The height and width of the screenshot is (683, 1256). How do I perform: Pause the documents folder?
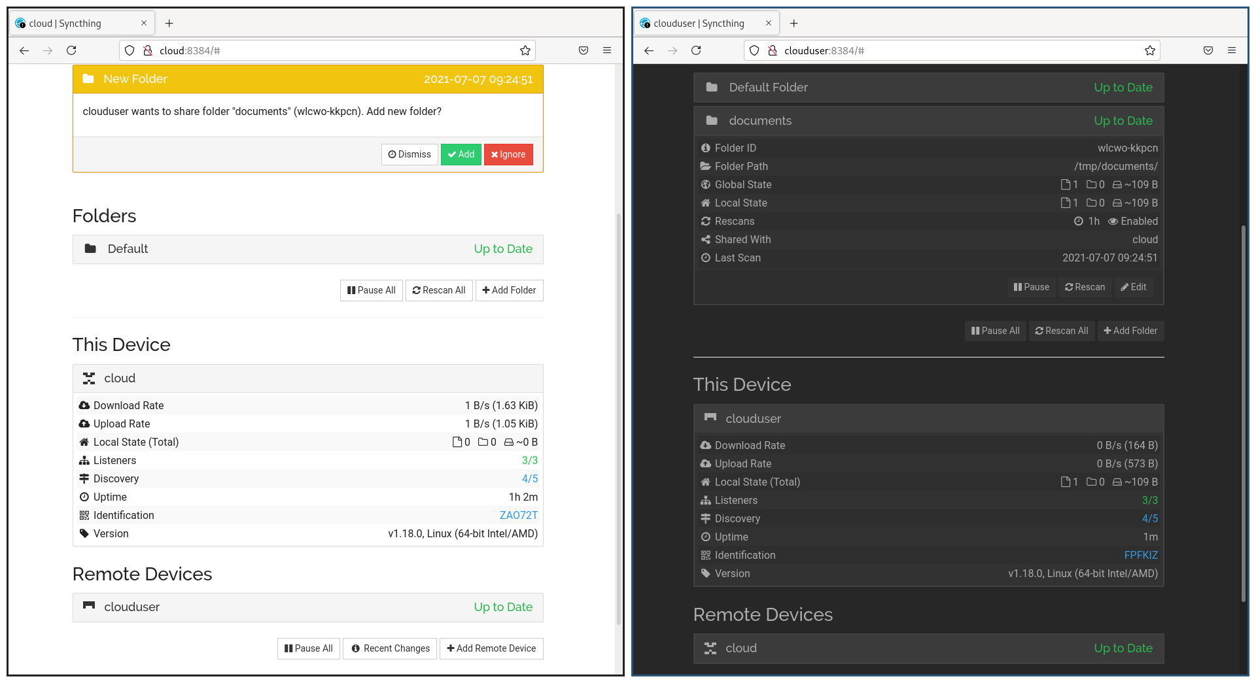click(x=1031, y=287)
